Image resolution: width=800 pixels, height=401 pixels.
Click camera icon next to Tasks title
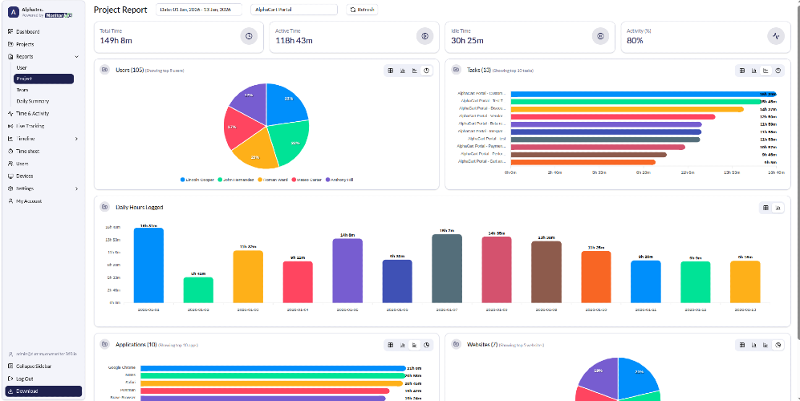[x=456, y=70]
